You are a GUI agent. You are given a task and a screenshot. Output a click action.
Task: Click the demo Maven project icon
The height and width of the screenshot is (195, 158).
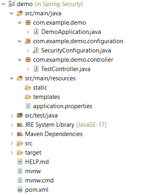[x=12, y=4]
